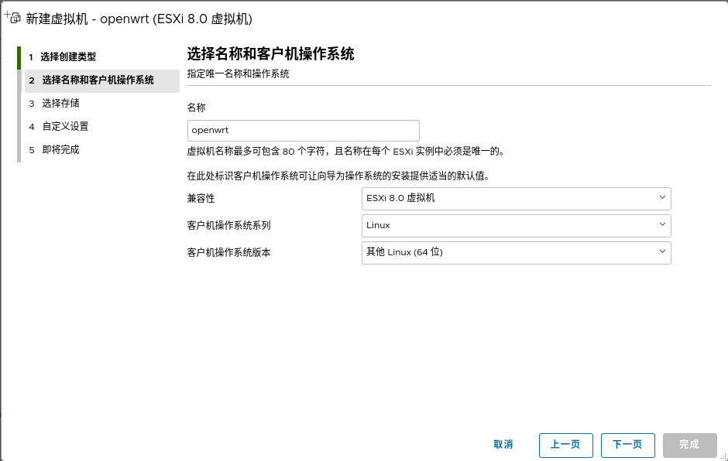
Task: Click the 客户机操作系统系列 label
Action: click(x=229, y=226)
